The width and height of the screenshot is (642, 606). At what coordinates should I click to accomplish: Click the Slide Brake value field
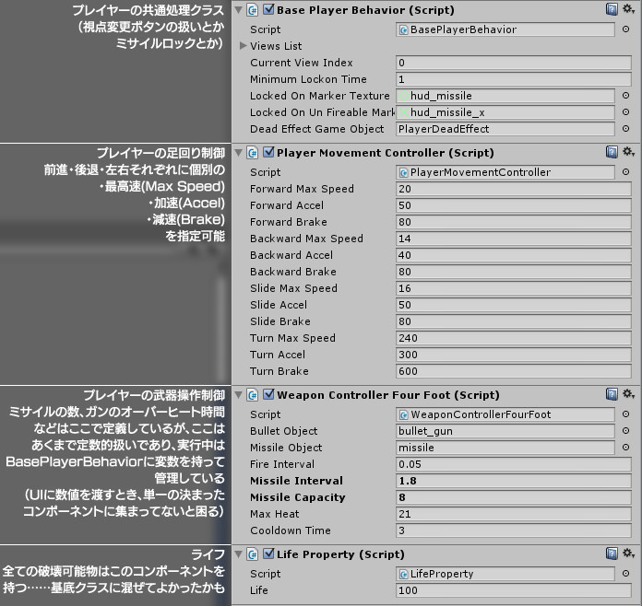coord(514,321)
